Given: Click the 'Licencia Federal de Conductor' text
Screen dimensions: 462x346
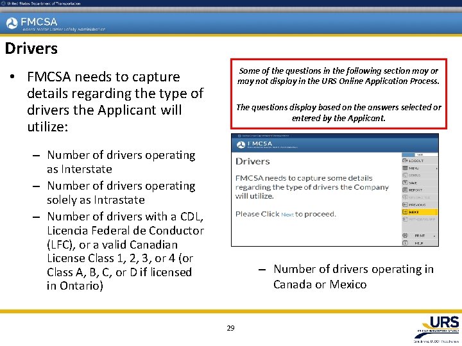Looking at the screenshot, I should coord(125,231).
